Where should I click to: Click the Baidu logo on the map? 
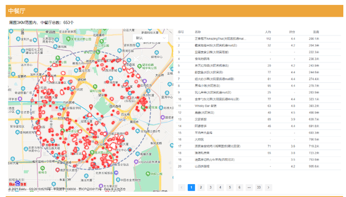click(17, 184)
